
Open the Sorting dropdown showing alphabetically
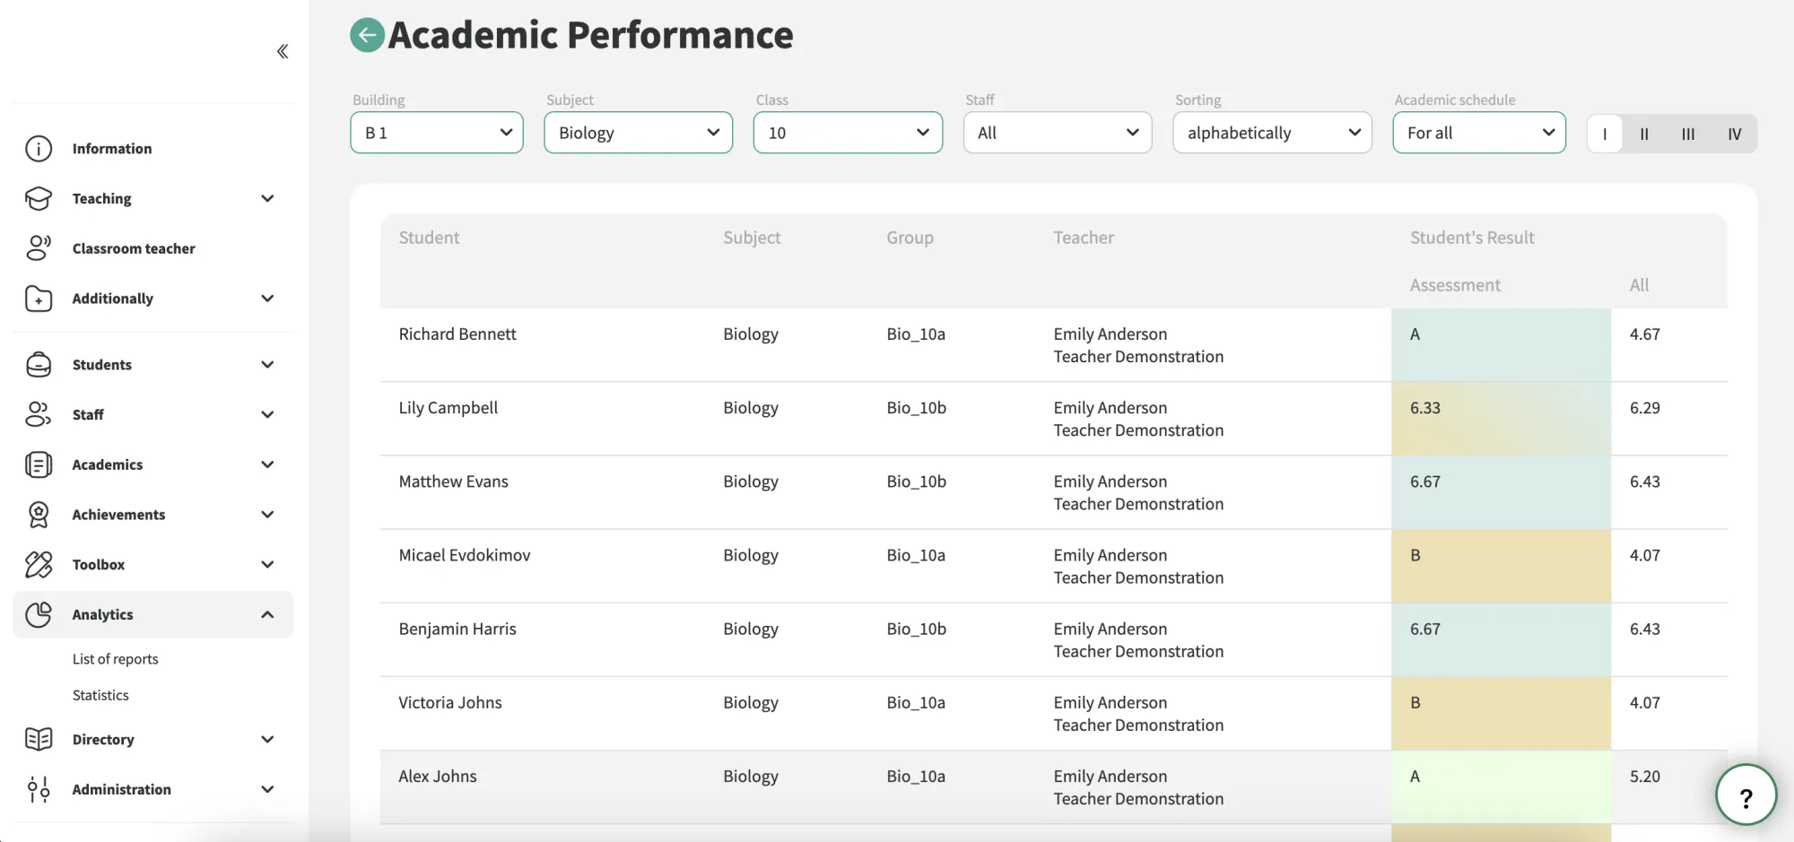1272,133
